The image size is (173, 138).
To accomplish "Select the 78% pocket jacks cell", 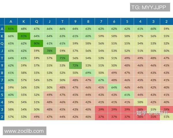I will [x=50, y=51].
